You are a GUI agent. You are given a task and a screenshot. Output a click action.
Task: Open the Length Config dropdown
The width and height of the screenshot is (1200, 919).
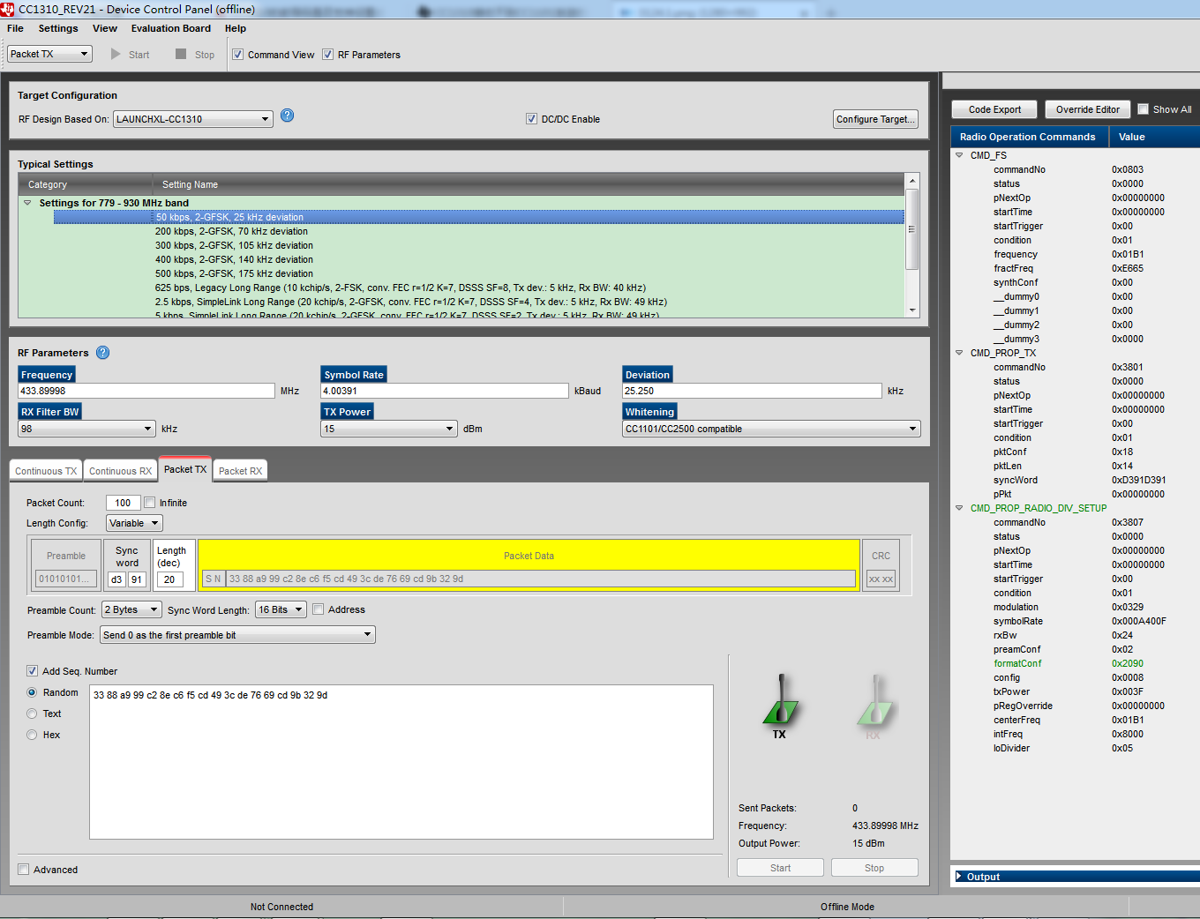click(134, 523)
